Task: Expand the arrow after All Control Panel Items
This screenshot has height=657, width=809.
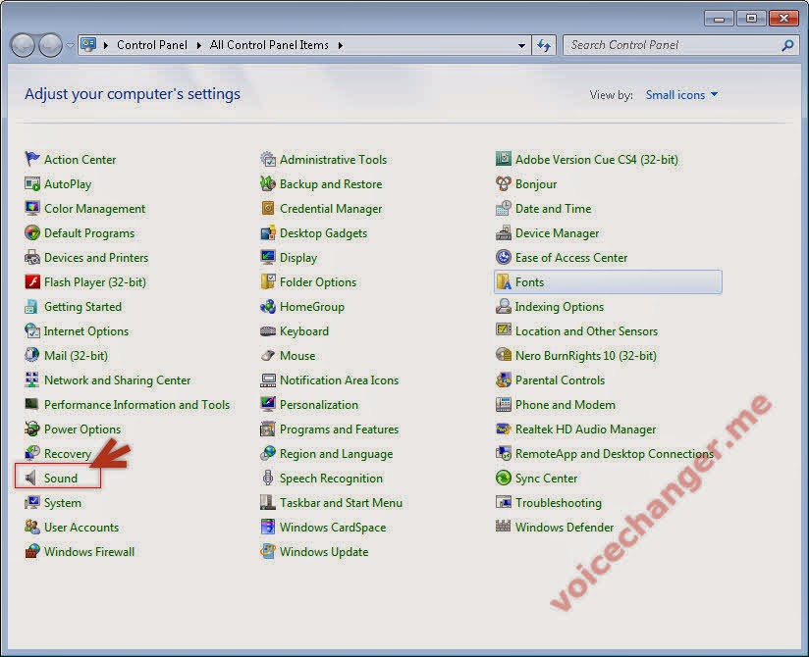Action: pyautogui.click(x=341, y=45)
